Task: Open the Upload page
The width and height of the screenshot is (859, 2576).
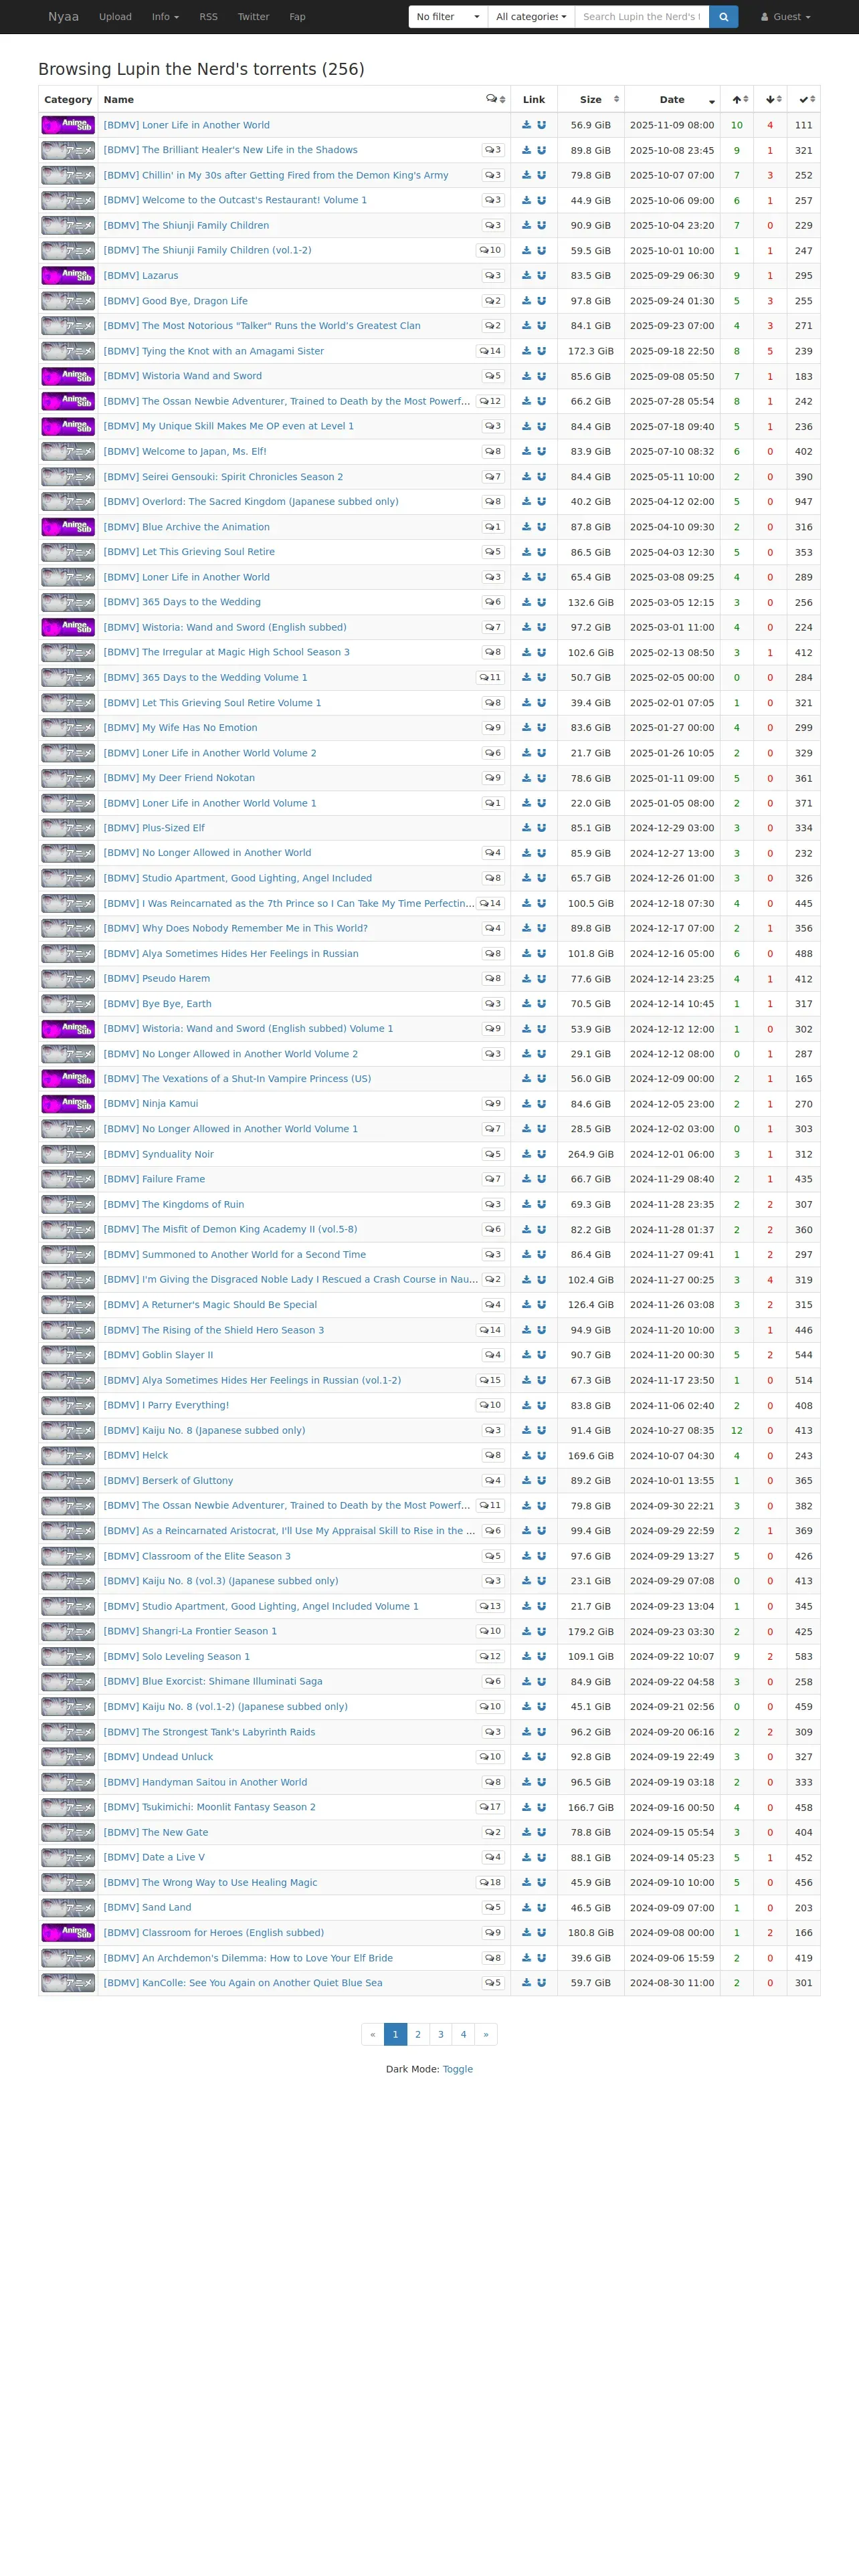Action: coord(115,17)
